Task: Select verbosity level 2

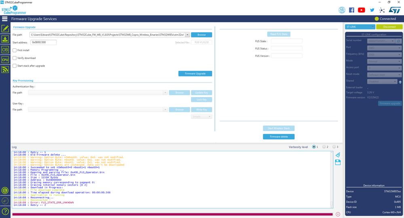Action: (324, 147)
